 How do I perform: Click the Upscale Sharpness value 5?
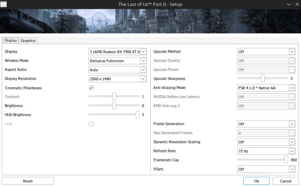click(x=292, y=79)
